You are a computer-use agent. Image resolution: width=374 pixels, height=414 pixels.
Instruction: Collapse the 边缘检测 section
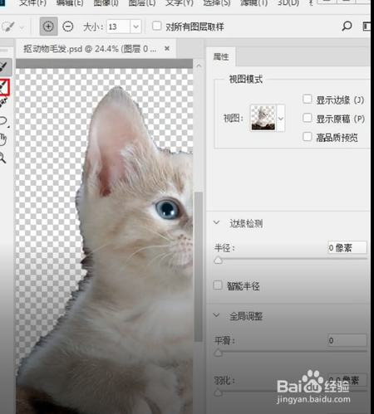217,222
